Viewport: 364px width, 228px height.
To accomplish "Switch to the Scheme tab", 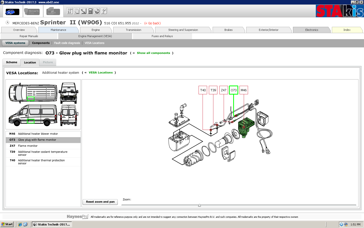I will (12, 62).
